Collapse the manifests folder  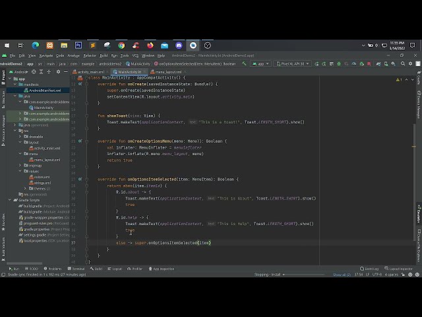pyautogui.click(x=15, y=85)
